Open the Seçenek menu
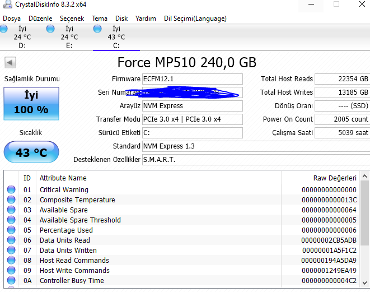Viewport: 370px width, 292px height. (72, 18)
